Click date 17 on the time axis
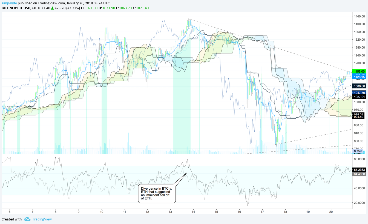This screenshot has width=368, height=224. (x=262, y=212)
